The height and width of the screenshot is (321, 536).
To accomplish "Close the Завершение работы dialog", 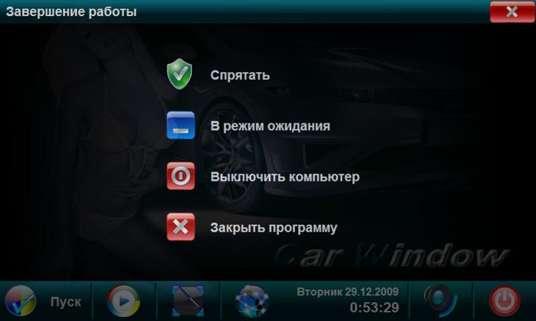I will [x=512, y=11].
